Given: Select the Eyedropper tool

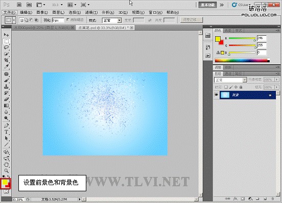Looking at the screenshot, I should click(x=6, y=67).
